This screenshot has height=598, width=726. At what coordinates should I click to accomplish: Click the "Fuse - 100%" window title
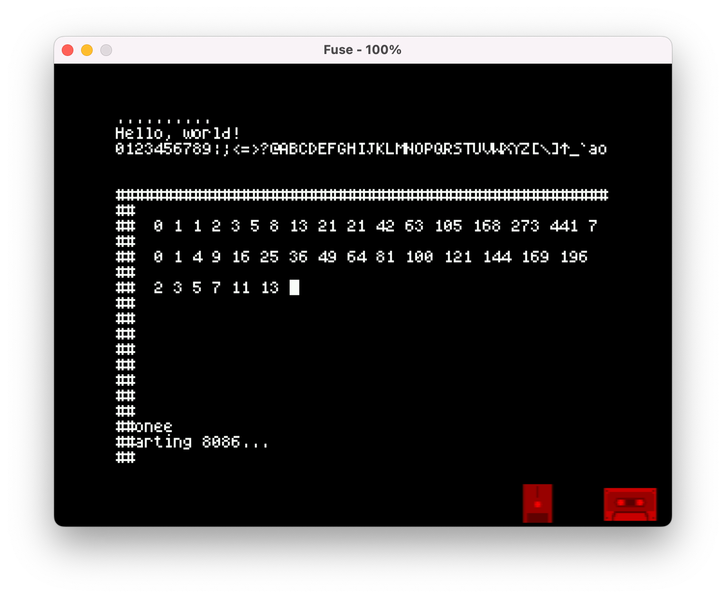[x=362, y=50]
